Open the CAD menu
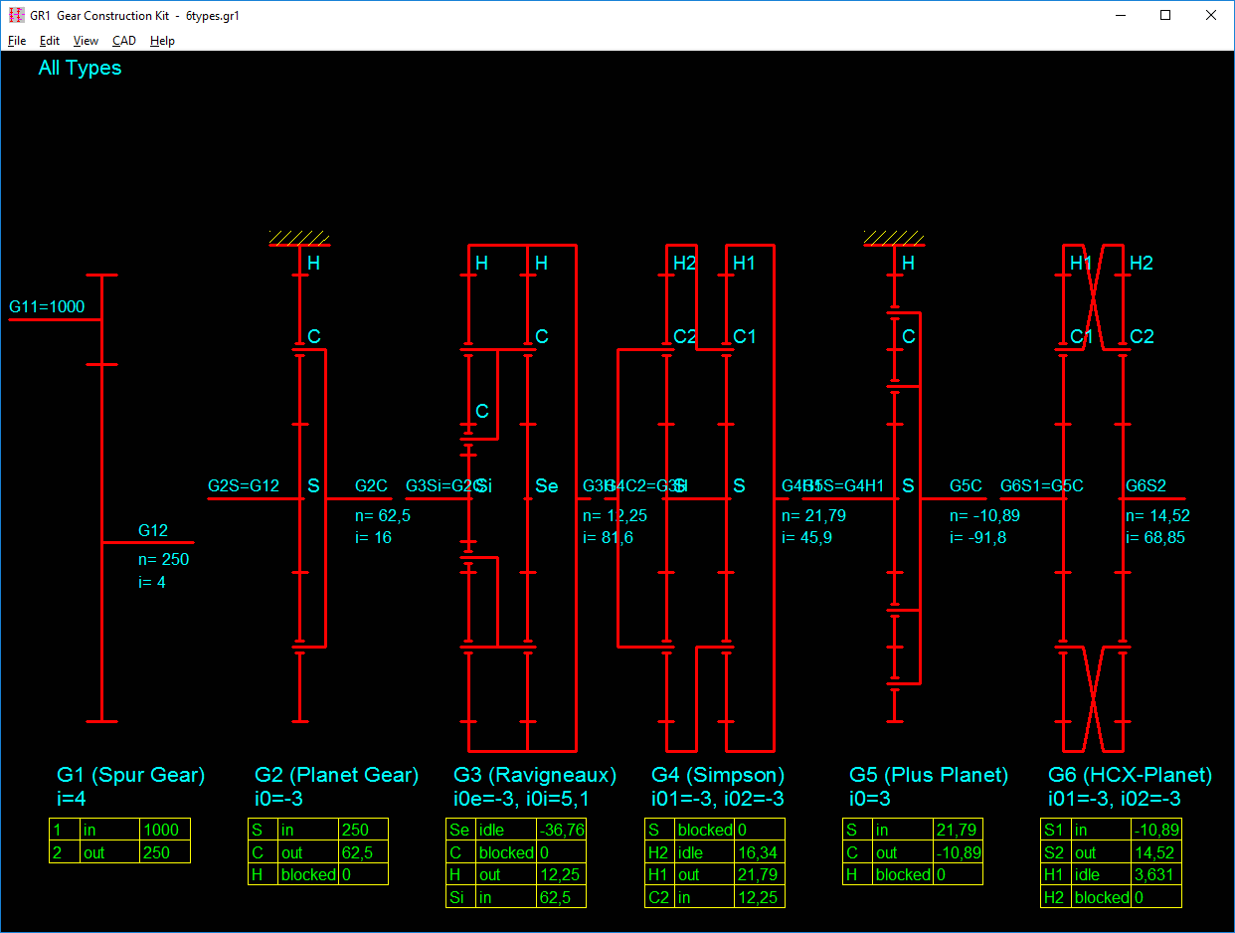The image size is (1235, 933). [x=124, y=41]
